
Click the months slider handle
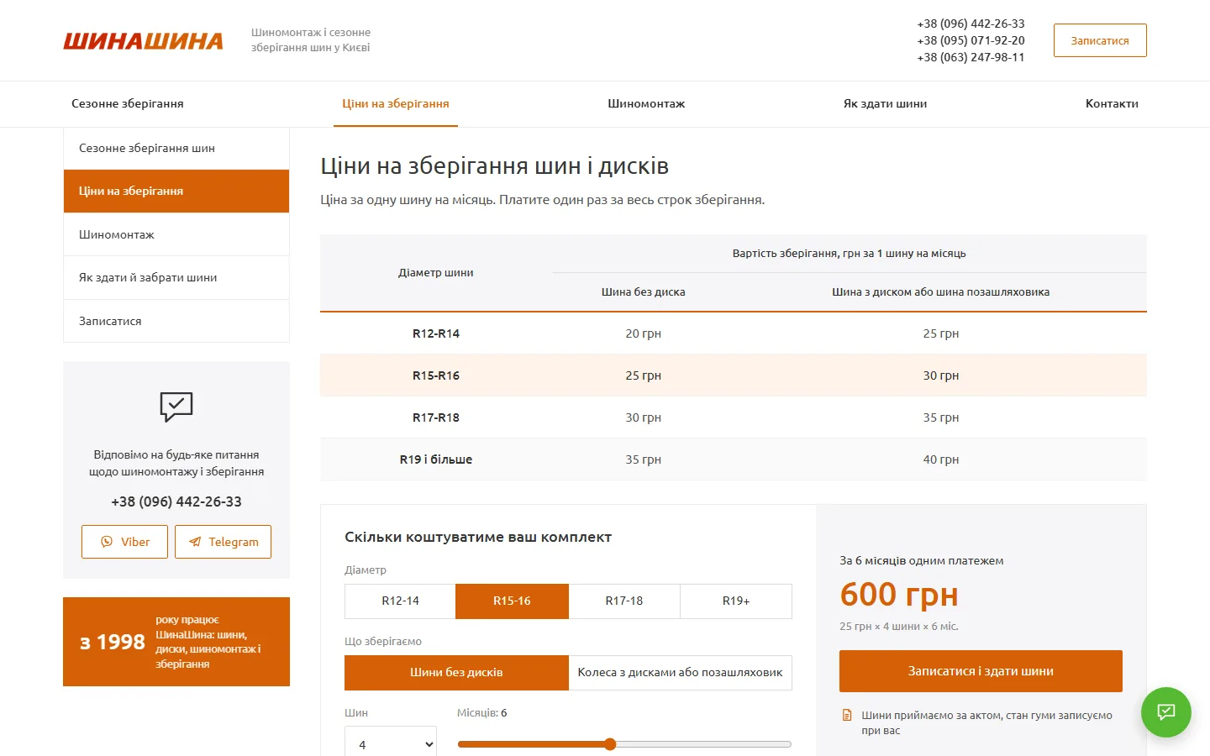[610, 744]
